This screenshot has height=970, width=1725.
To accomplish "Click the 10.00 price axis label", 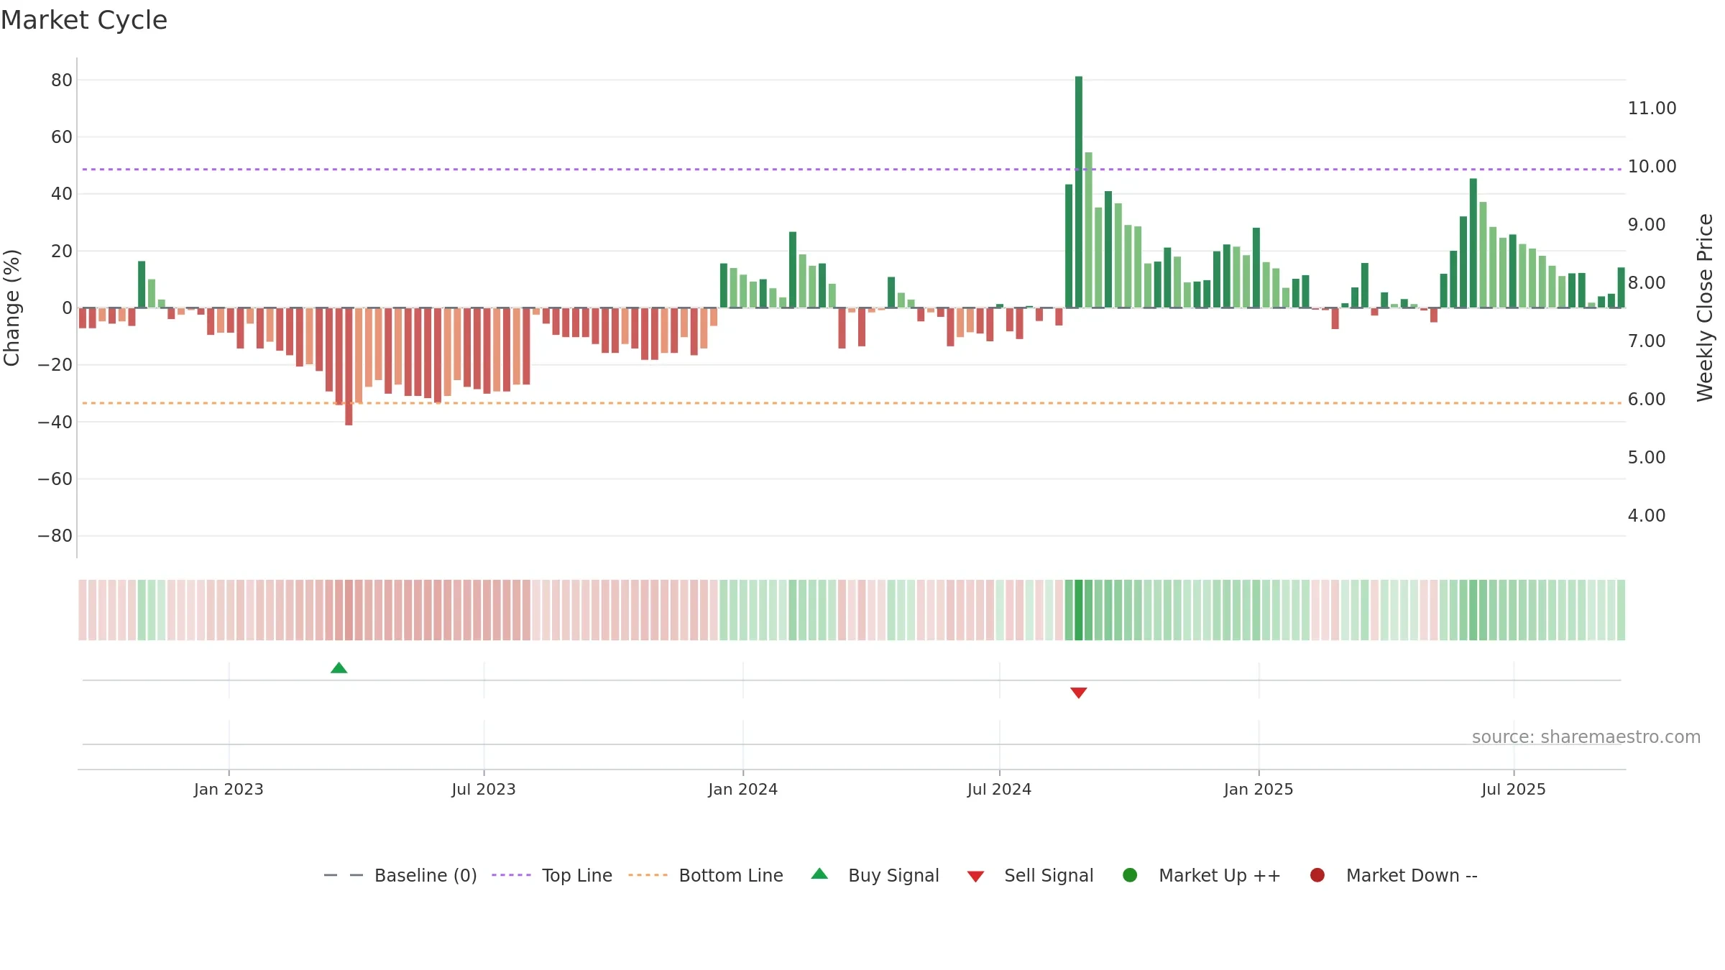I will [1652, 167].
